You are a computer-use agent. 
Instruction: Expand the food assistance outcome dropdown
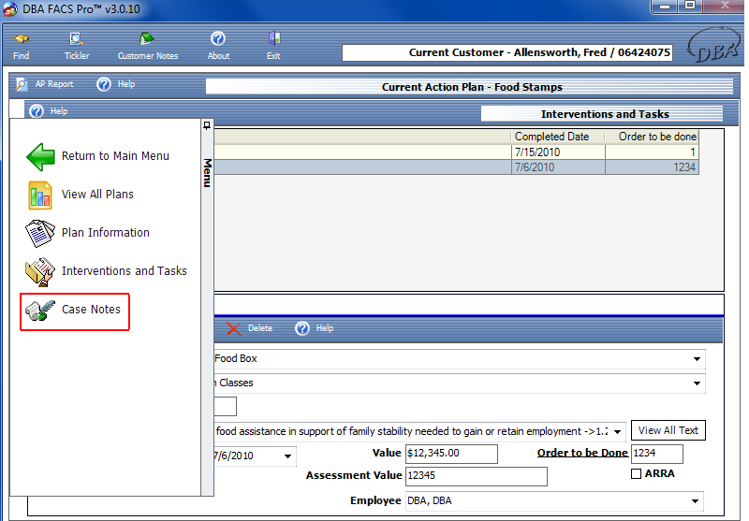618,432
